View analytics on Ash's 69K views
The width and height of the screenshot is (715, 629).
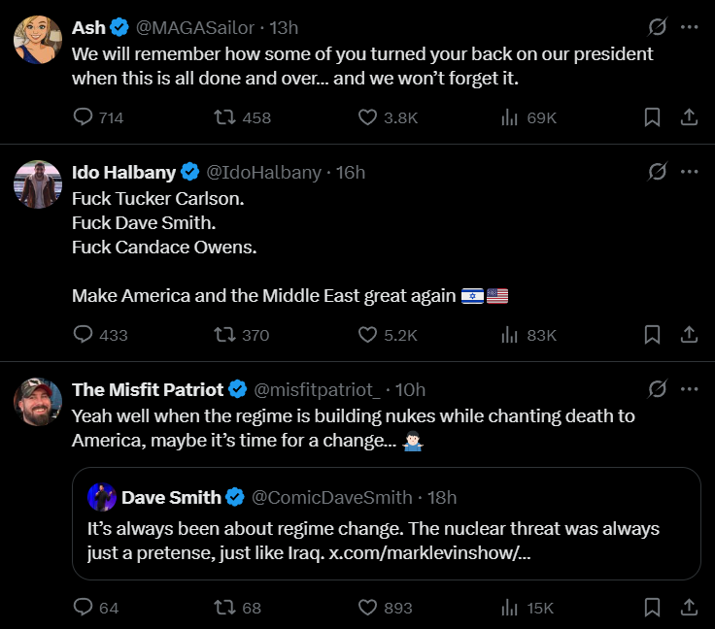[x=509, y=117]
